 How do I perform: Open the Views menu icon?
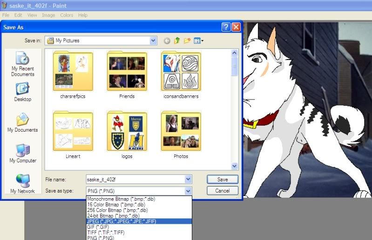click(x=199, y=41)
